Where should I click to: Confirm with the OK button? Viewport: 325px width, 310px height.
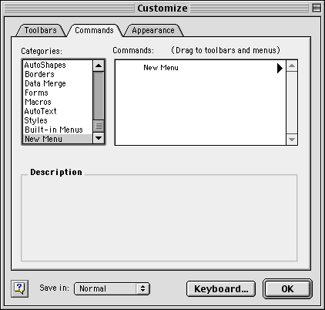coord(287,288)
